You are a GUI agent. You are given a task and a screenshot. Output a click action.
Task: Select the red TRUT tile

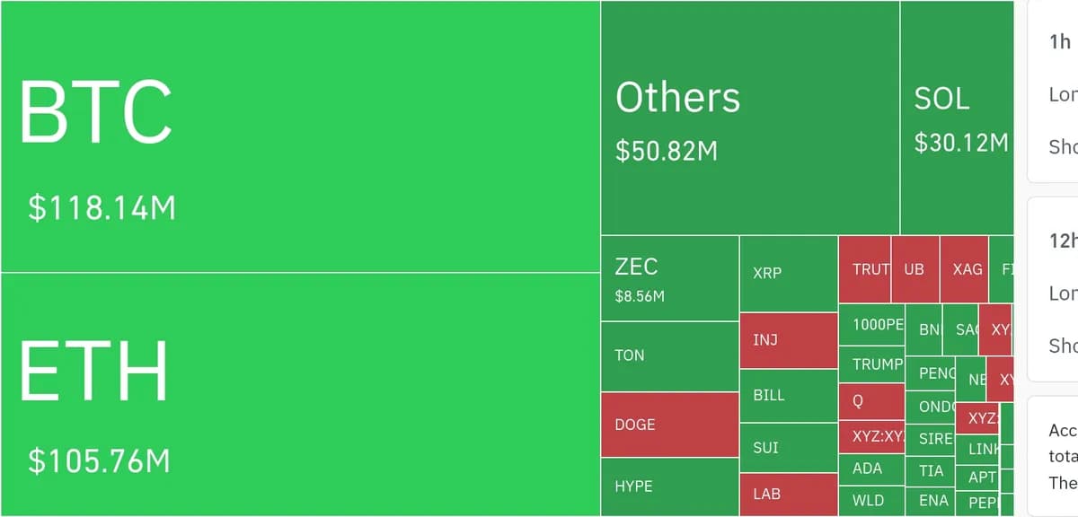pos(864,269)
